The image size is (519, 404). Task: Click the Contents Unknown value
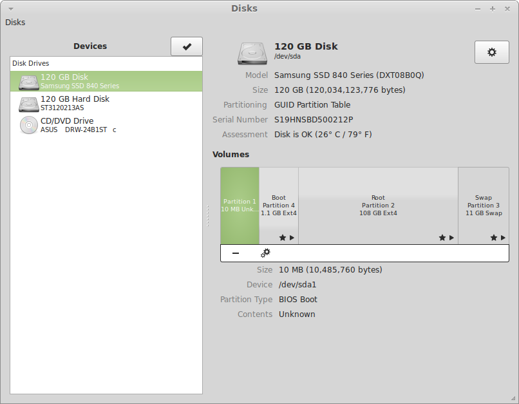tap(297, 314)
